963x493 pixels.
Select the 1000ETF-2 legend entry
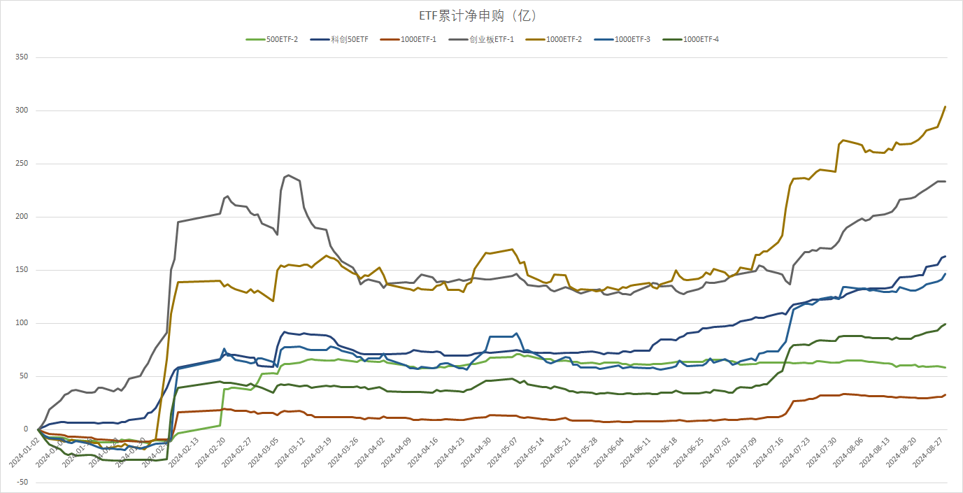[x=564, y=39]
